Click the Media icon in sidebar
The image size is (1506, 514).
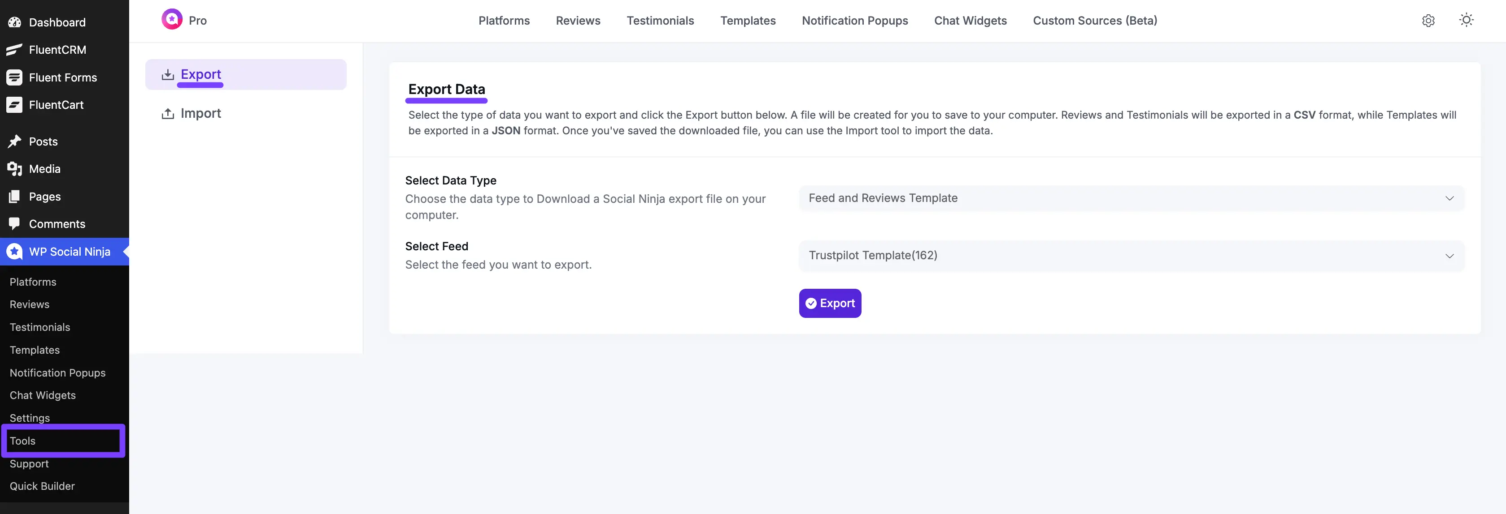[x=15, y=169]
